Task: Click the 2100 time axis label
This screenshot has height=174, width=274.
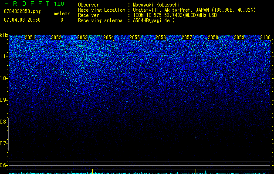Action: (x=265, y=37)
